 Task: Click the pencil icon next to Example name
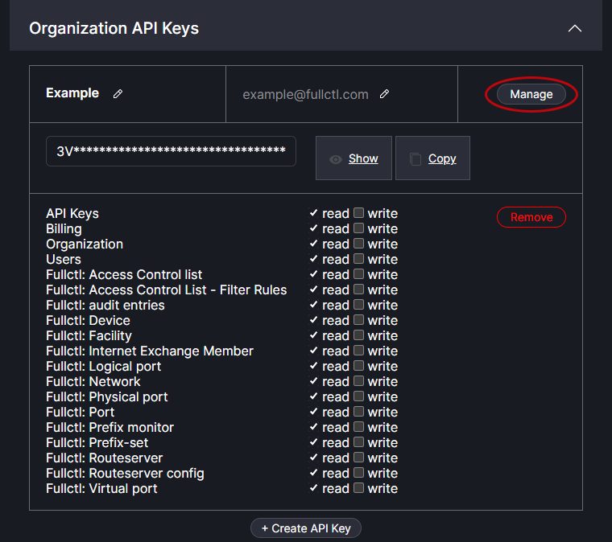pos(118,94)
